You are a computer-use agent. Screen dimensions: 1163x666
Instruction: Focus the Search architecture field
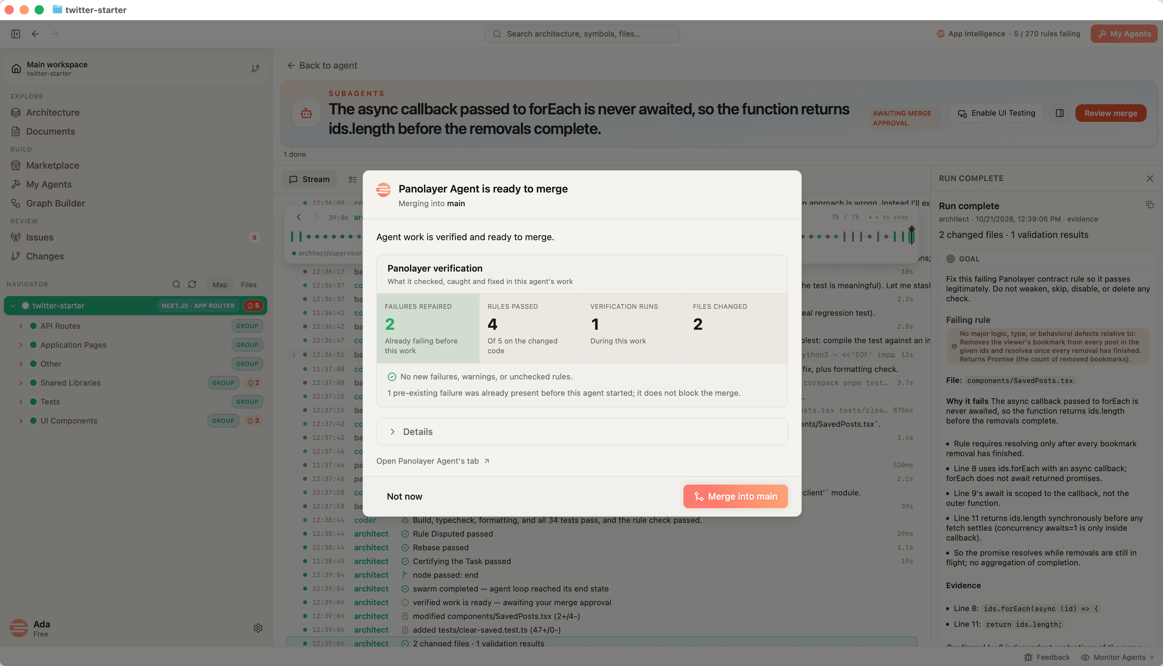coord(581,34)
